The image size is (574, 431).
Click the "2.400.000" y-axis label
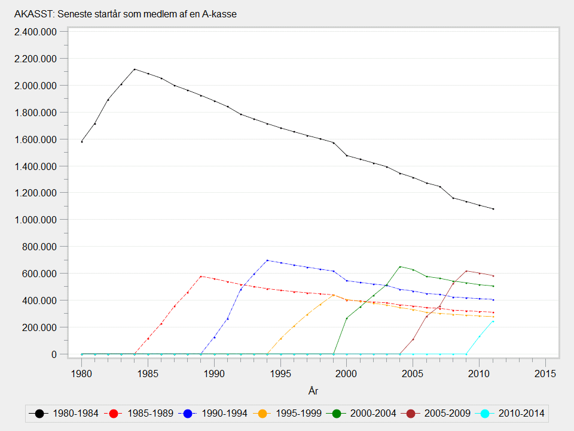(37, 32)
